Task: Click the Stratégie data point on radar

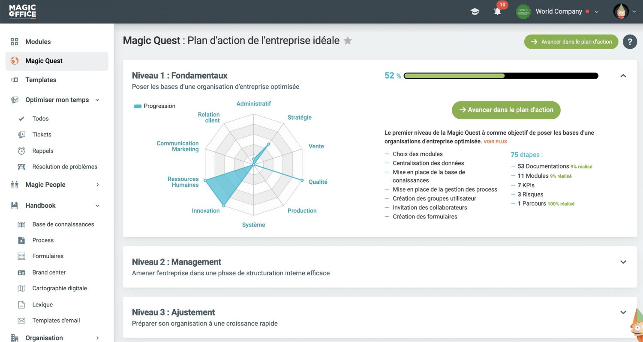Action: [269, 144]
